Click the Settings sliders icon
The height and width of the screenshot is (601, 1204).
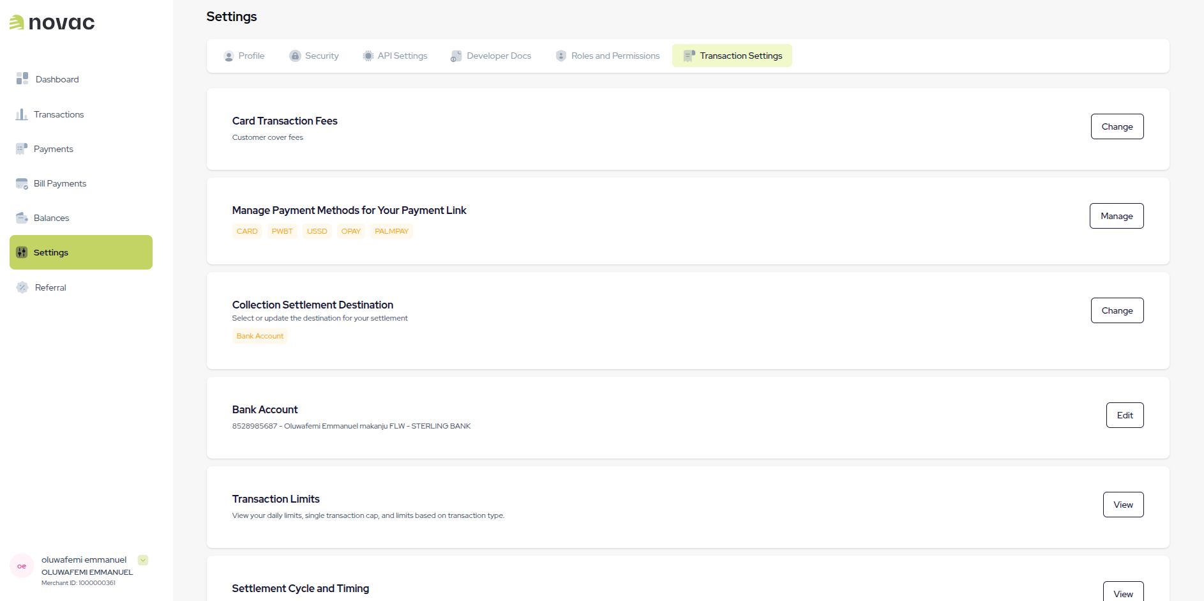[x=22, y=252]
